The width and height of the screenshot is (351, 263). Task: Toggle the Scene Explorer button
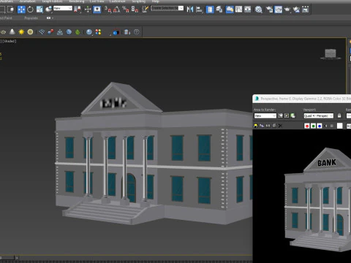tap(210, 9)
